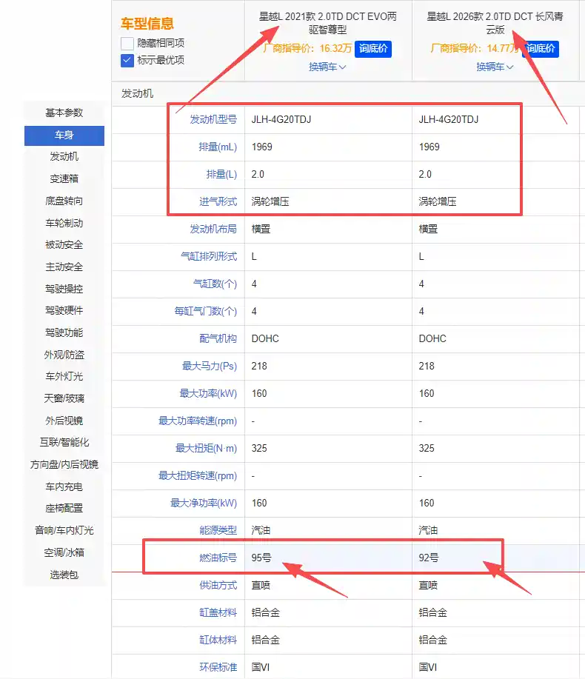Open 互联/智能化 sidebar item
The width and height of the screenshot is (585, 679).
tap(64, 443)
